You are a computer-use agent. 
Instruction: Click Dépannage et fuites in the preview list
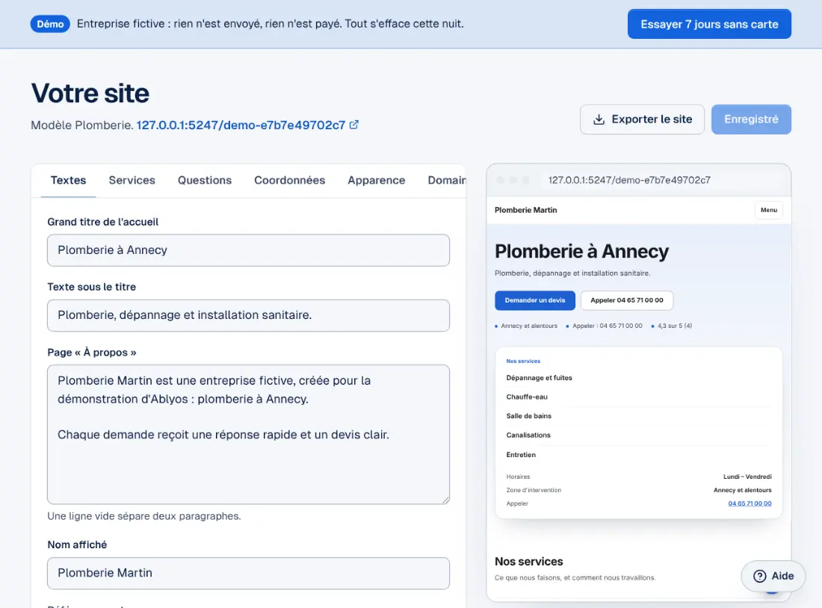[x=539, y=378]
